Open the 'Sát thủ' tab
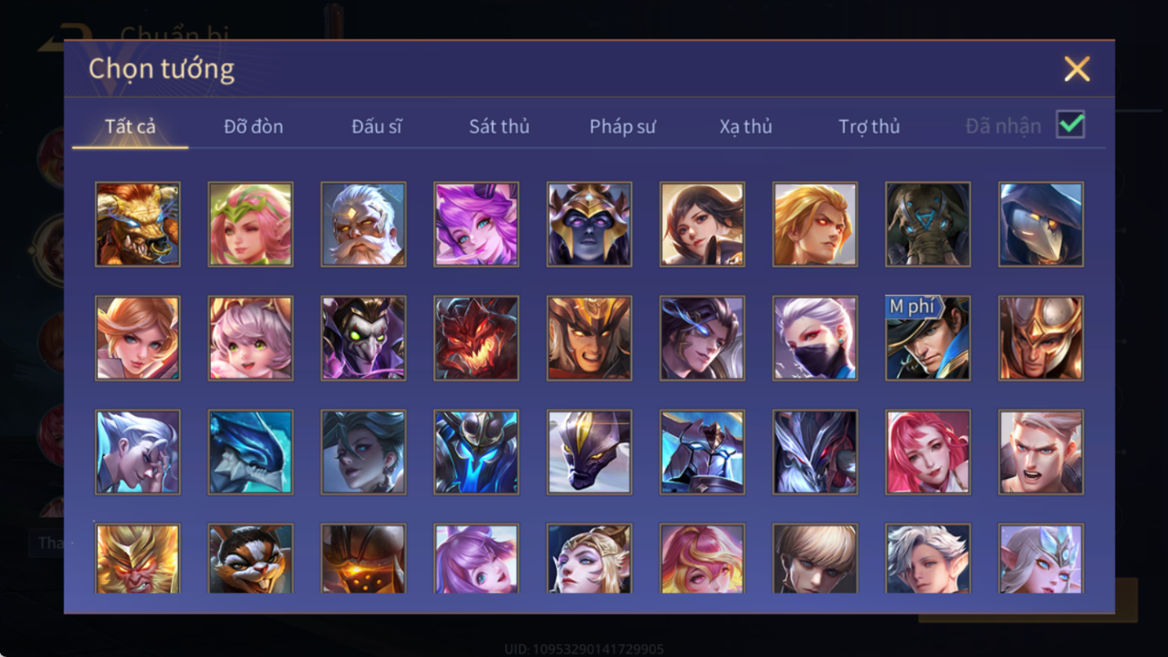 [499, 127]
